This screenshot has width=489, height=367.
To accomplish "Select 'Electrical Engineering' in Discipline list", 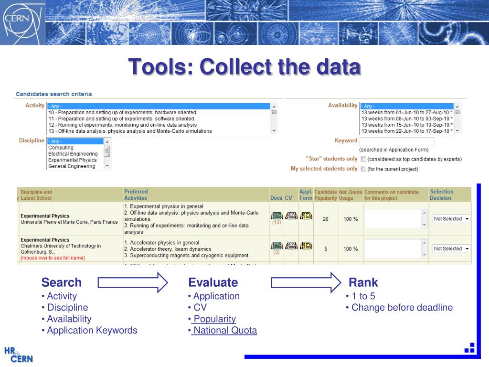I will [x=73, y=154].
